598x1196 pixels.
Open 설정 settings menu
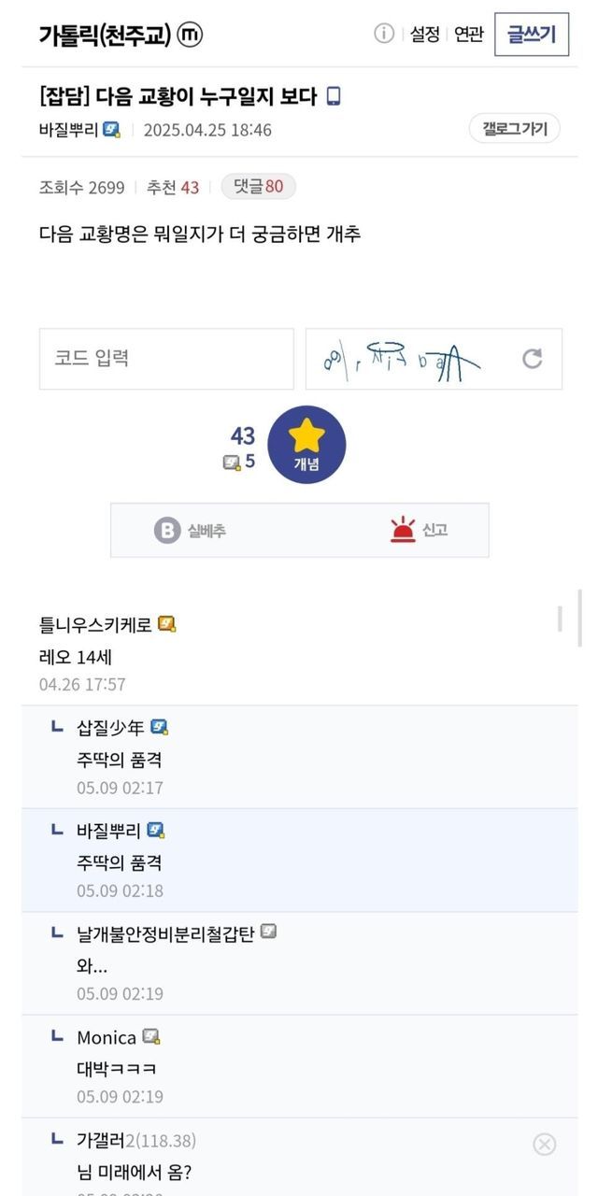424,35
